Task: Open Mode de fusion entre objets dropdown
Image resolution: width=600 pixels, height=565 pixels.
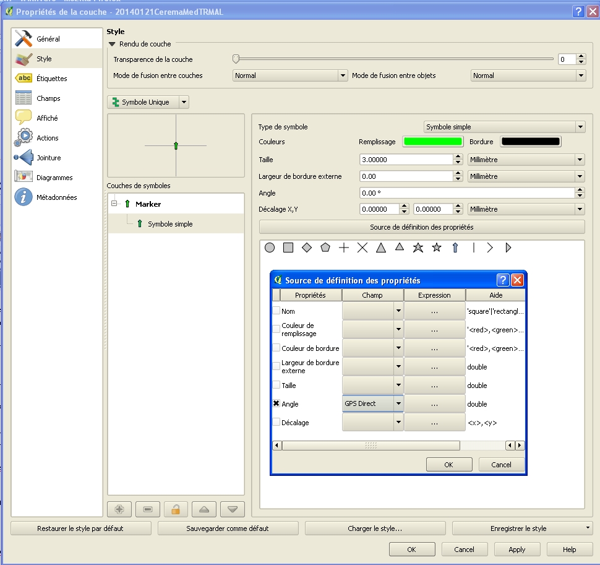Action: click(528, 75)
